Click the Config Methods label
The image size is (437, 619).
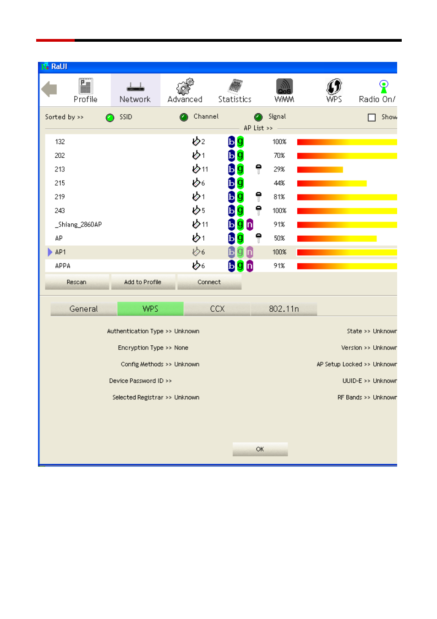coord(142,364)
